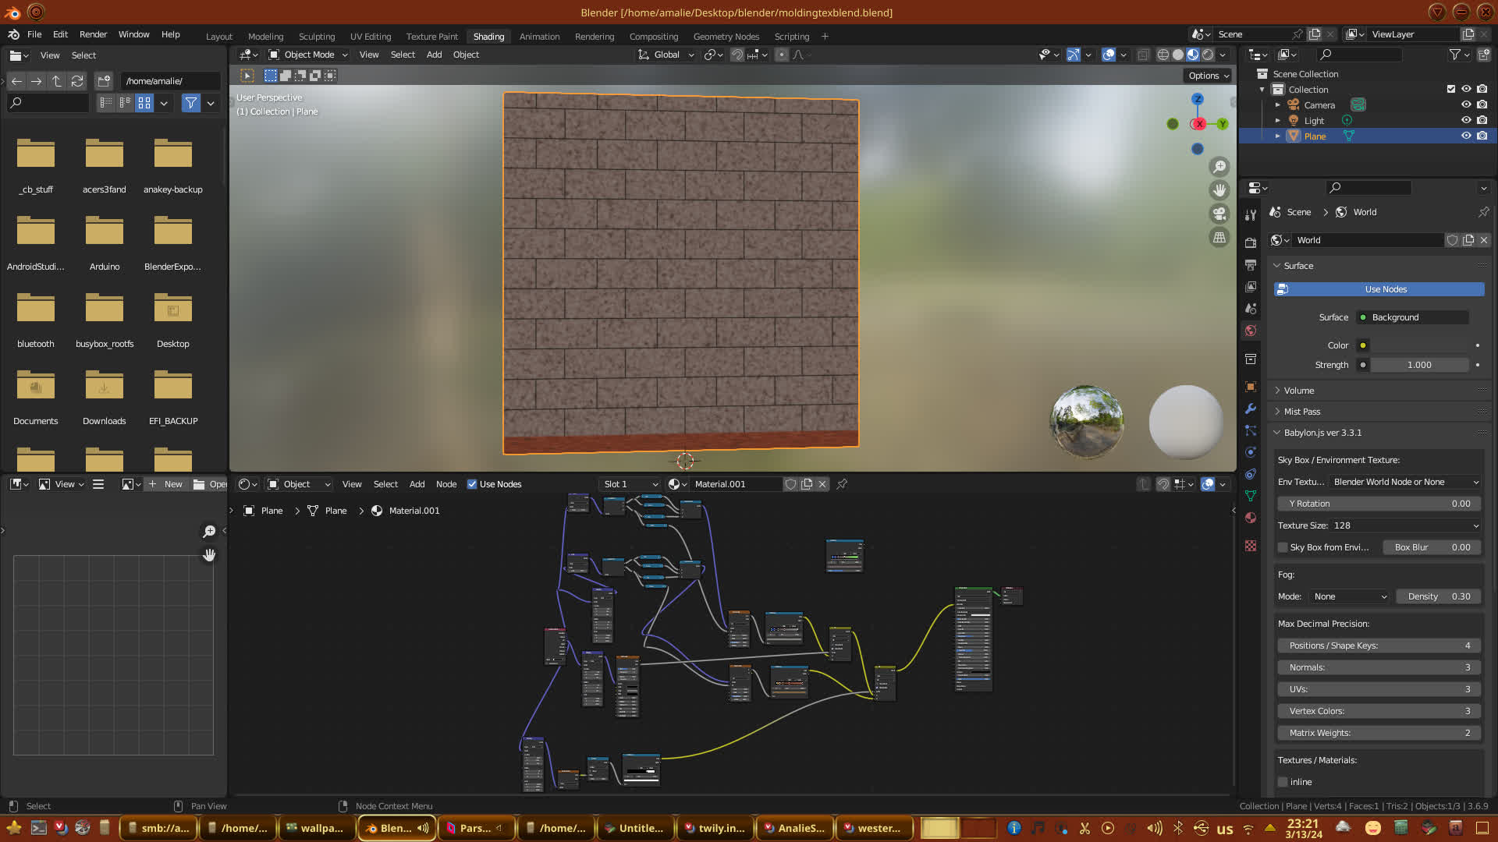This screenshot has height=842, width=1498.
Task: Adjust the world Strength slider
Action: pos(1418,365)
